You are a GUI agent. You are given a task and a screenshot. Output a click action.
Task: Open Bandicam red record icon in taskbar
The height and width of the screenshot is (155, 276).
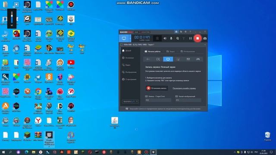(x=146, y=152)
